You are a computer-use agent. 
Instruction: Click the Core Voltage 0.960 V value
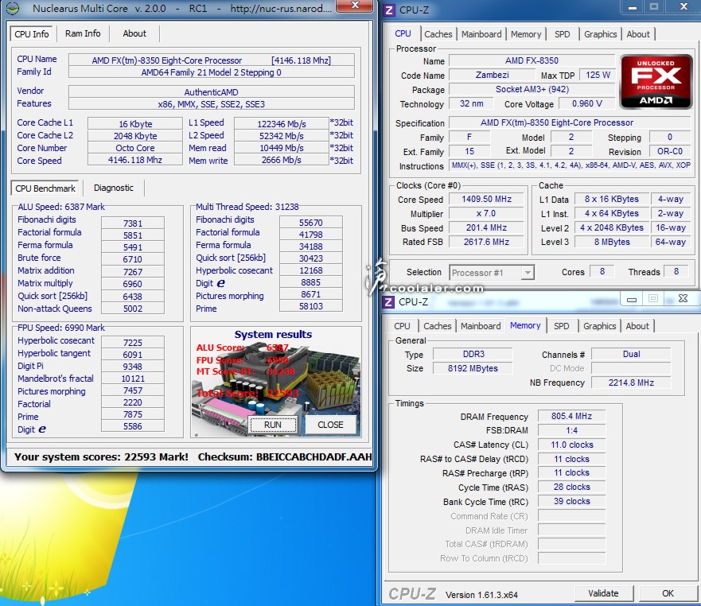587,103
